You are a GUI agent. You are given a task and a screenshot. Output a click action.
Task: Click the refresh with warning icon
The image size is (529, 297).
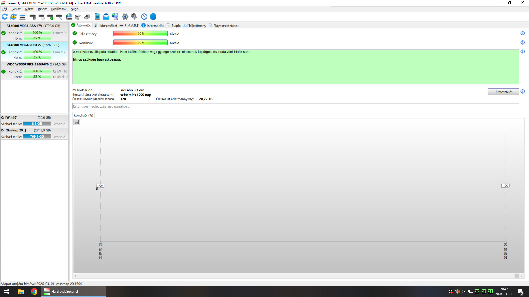coord(14,17)
